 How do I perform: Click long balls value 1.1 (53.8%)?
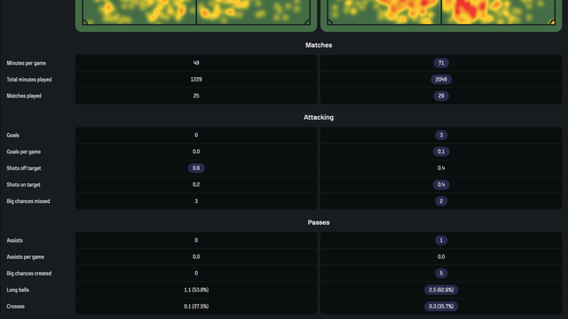click(x=196, y=290)
